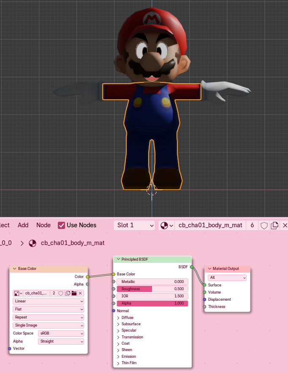Toggle the Use Nodes checkbox

click(61, 225)
